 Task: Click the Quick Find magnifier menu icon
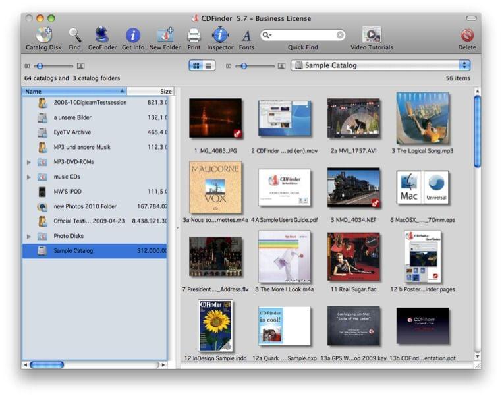266,34
